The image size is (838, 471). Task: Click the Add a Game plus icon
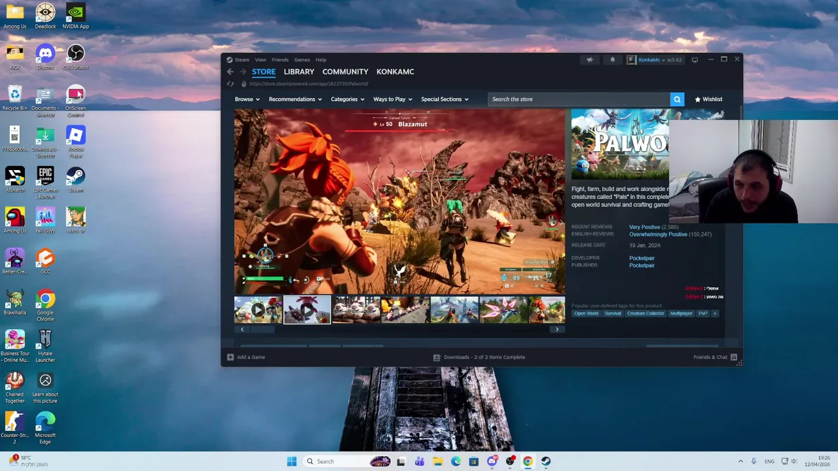(230, 357)
